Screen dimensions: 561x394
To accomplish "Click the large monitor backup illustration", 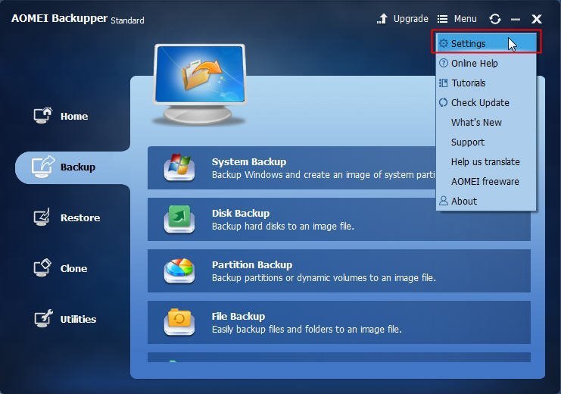I will [200, 84].
